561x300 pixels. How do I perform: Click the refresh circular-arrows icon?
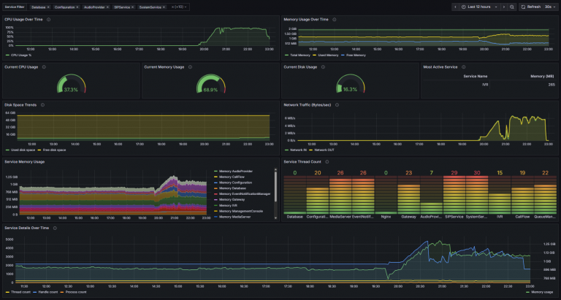523,7
